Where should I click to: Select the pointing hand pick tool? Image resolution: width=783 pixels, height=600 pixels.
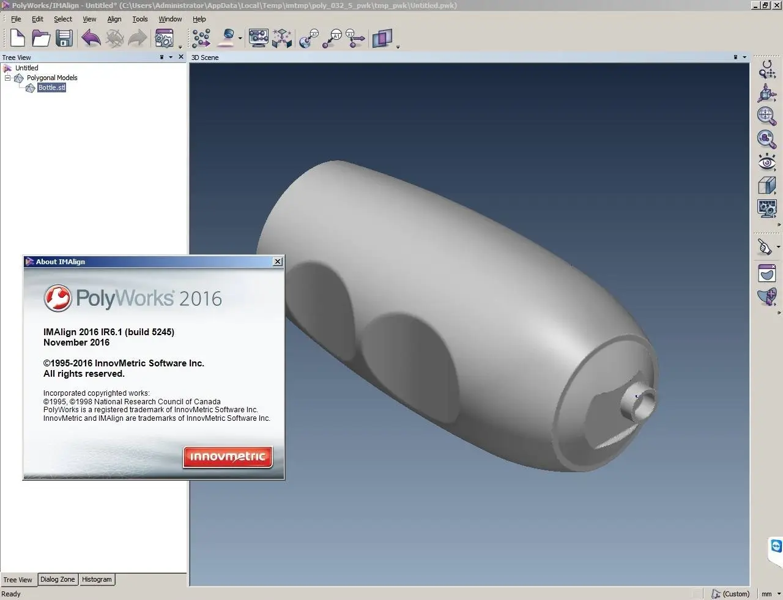click(765, 247)
